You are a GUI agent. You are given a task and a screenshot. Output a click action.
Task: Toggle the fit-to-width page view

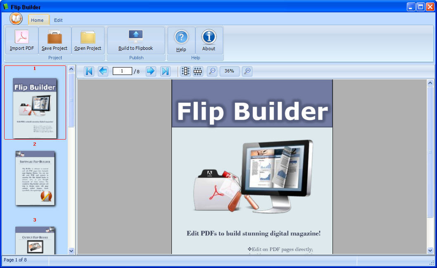pyautogui.click(x=197, y=71)
